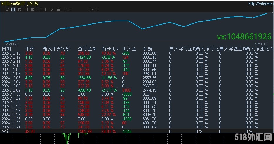Switch to the 月 monthly tab

click(26, 10)
